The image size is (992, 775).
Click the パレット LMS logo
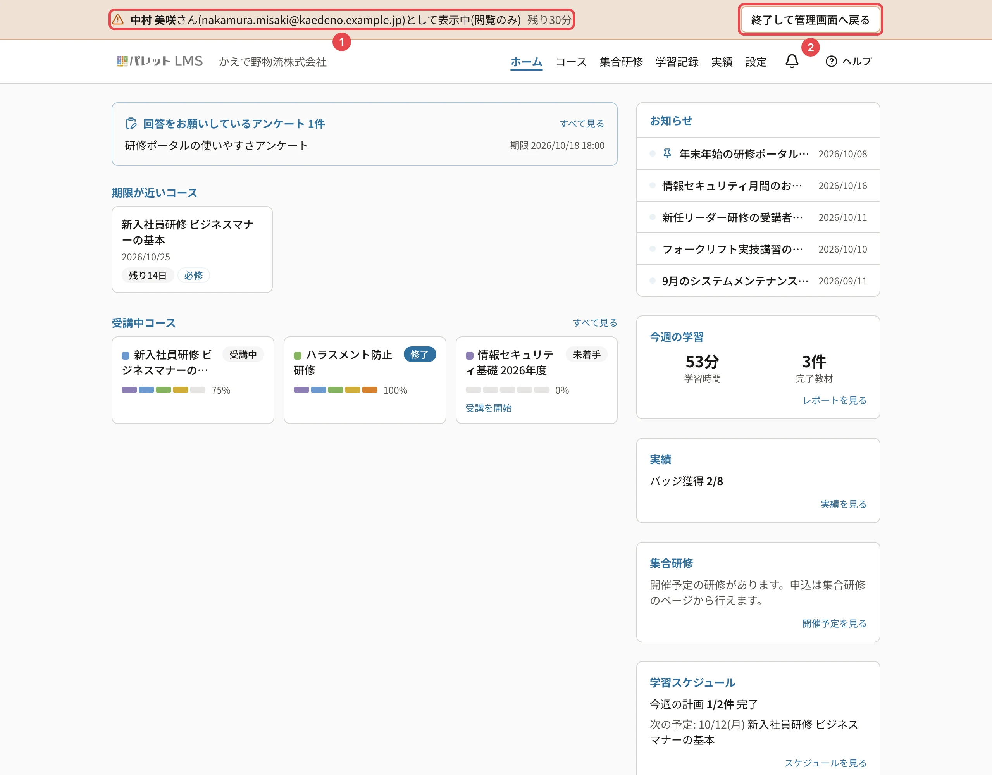pos(159,61)
